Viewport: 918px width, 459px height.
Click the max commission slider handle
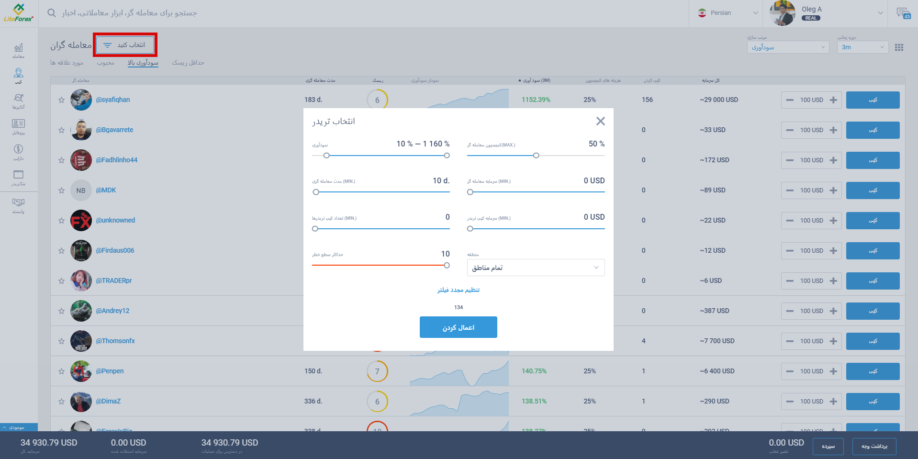536,156
